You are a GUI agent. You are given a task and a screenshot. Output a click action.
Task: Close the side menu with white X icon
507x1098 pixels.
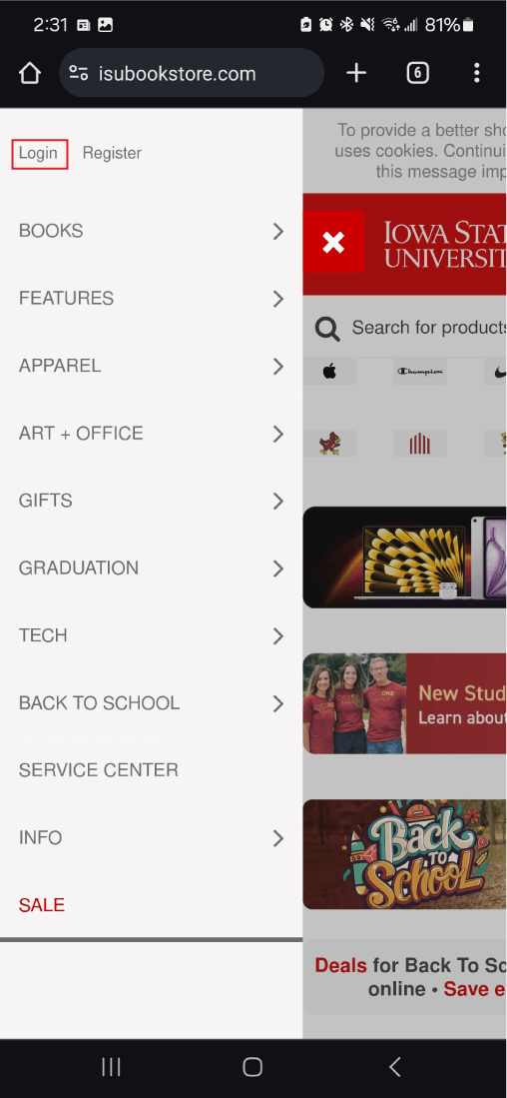333,242
